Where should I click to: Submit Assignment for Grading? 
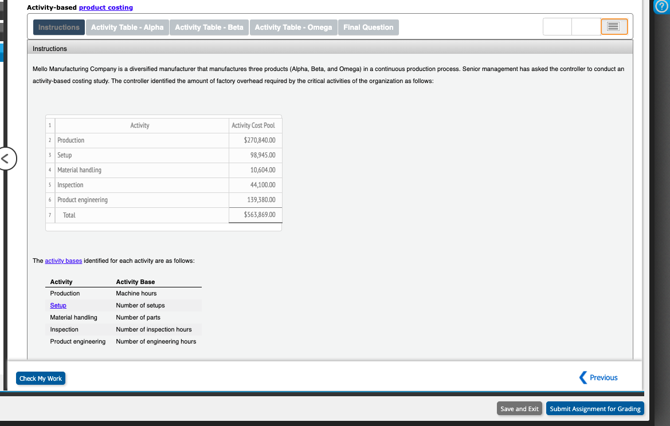595,408
